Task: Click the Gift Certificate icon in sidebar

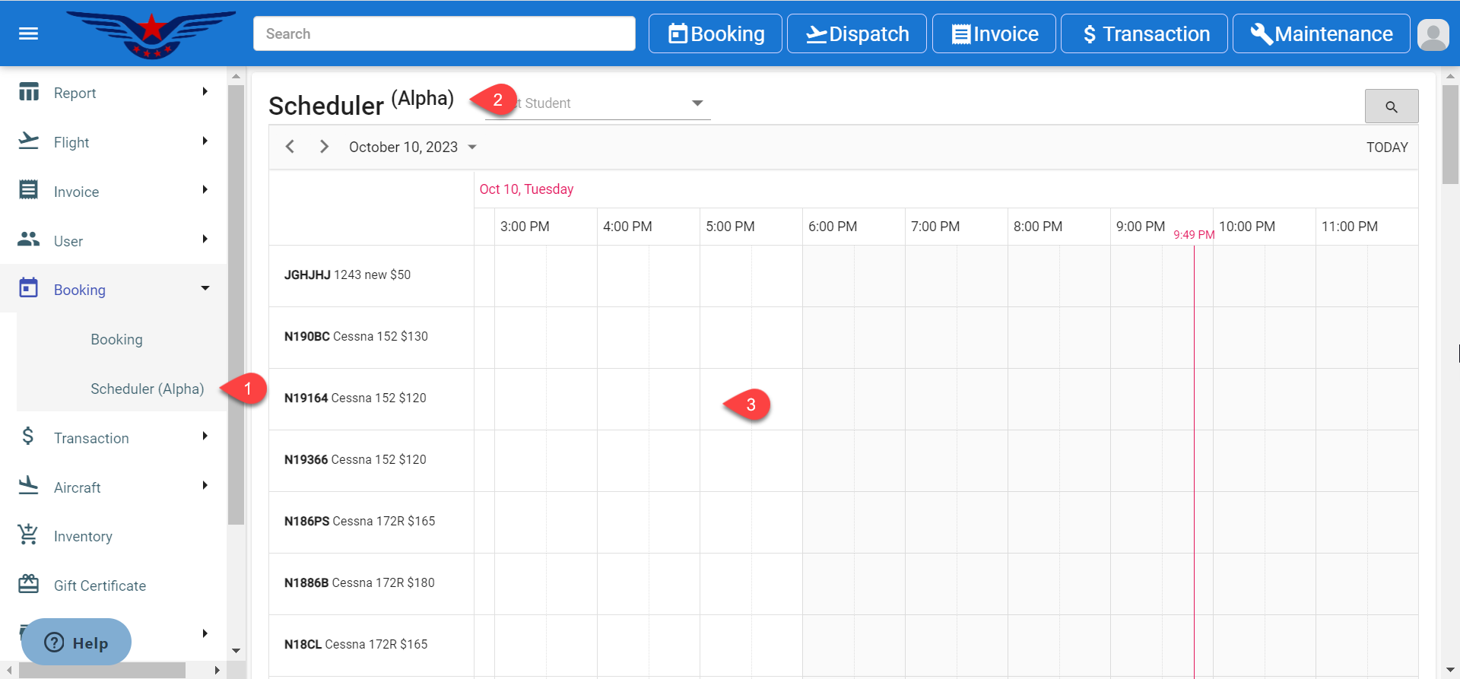Action: (28, 584)
